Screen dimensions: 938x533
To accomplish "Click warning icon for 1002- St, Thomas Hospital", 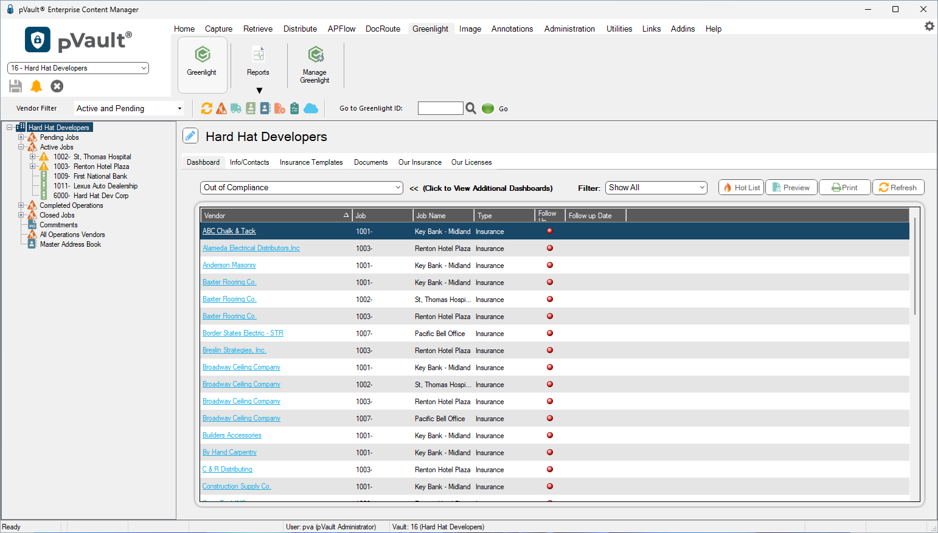I will [x=44, y=157].
